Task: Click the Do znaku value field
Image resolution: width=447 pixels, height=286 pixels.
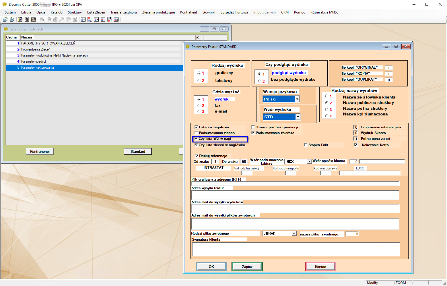Action: click(x=244, y=162)
